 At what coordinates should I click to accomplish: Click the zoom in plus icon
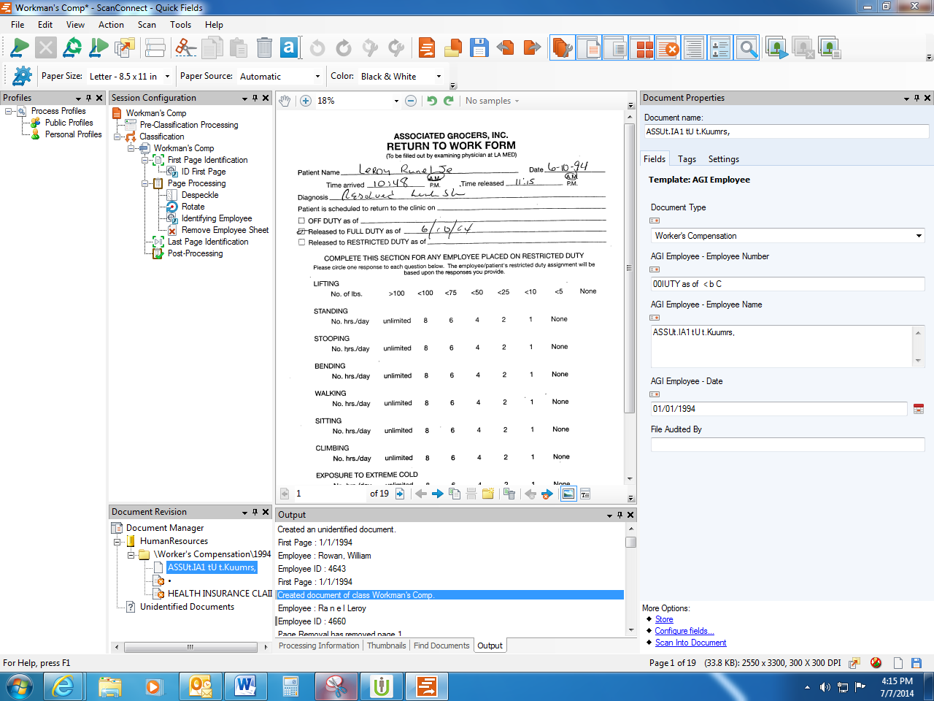306,101
